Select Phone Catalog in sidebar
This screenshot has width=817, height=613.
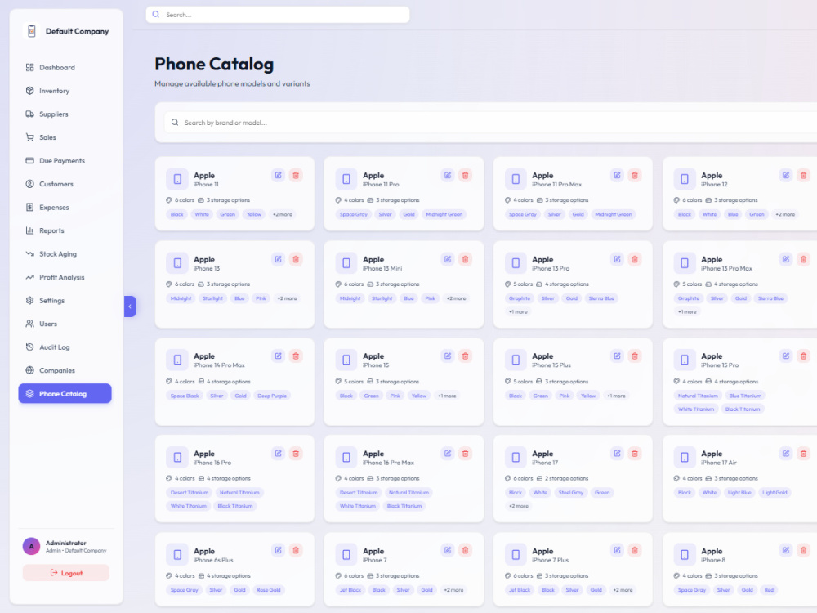pos(65,394)
